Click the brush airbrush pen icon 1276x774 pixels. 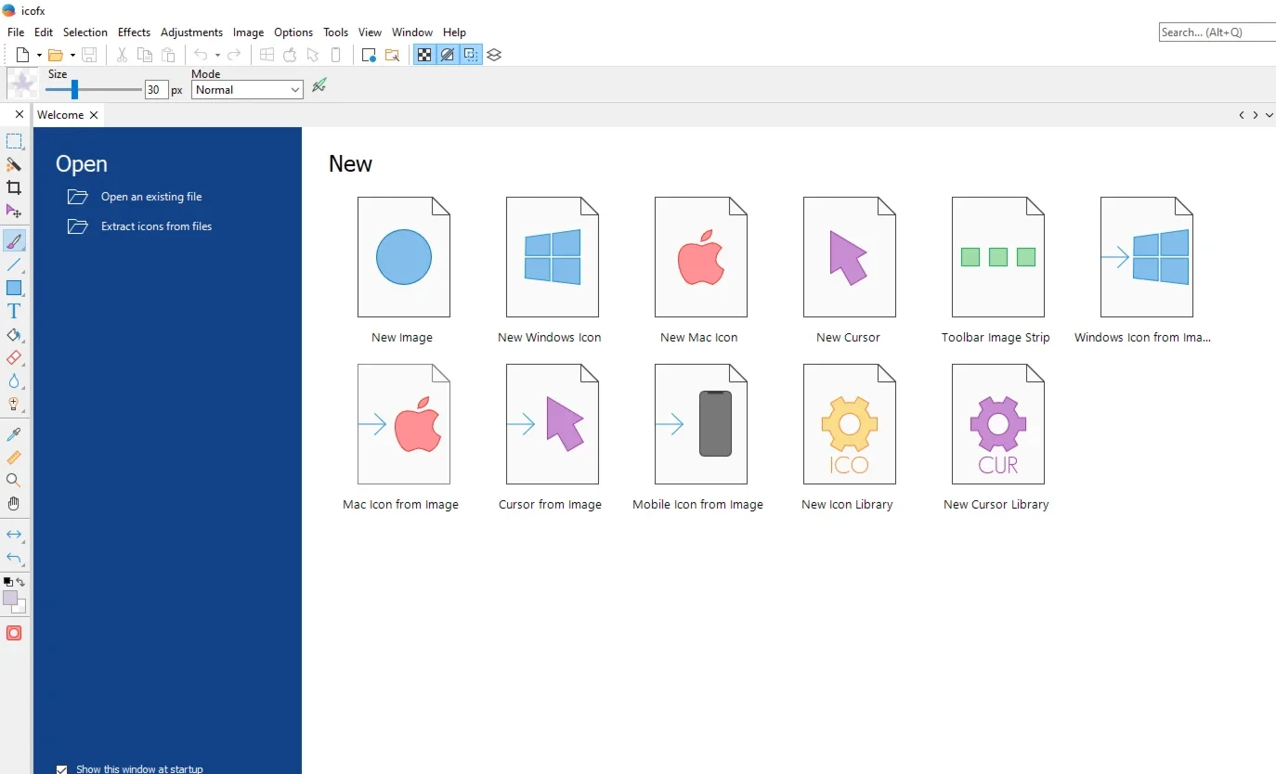tap(319, 85)
